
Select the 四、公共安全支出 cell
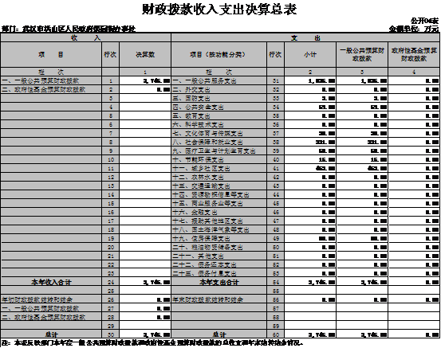[x=219, y=107]
